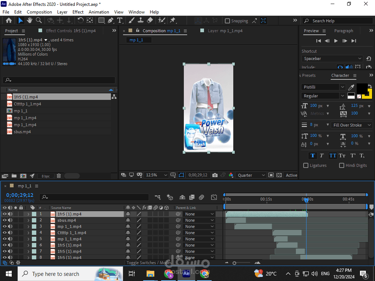Choose the Rectangle shape tool
This screenshot has width=375, height=281.
101,20
